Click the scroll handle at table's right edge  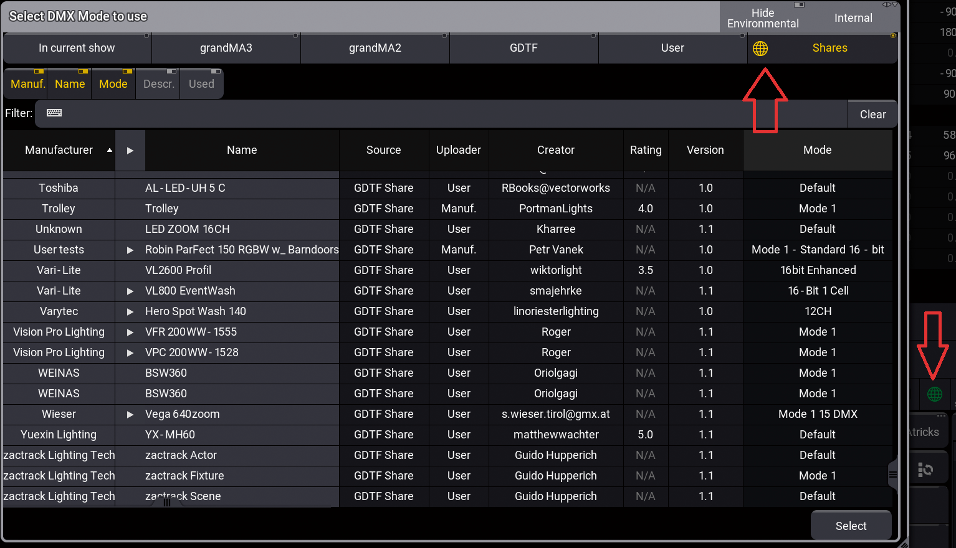pos(893,475)
